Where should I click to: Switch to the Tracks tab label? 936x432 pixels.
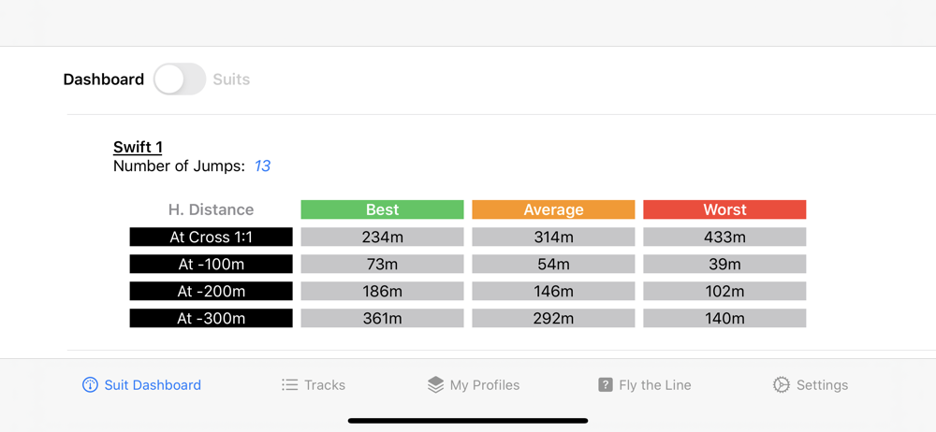[x=325, y=385]
